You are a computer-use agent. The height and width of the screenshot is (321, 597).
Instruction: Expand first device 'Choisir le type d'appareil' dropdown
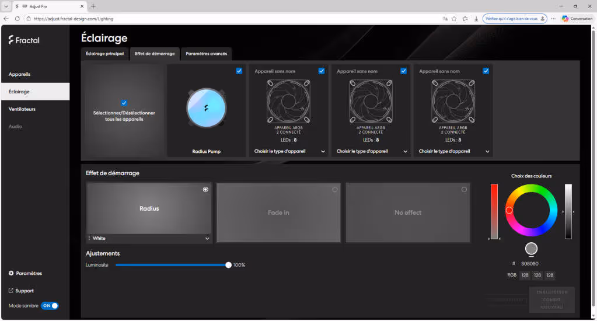(x=289, y=151)
